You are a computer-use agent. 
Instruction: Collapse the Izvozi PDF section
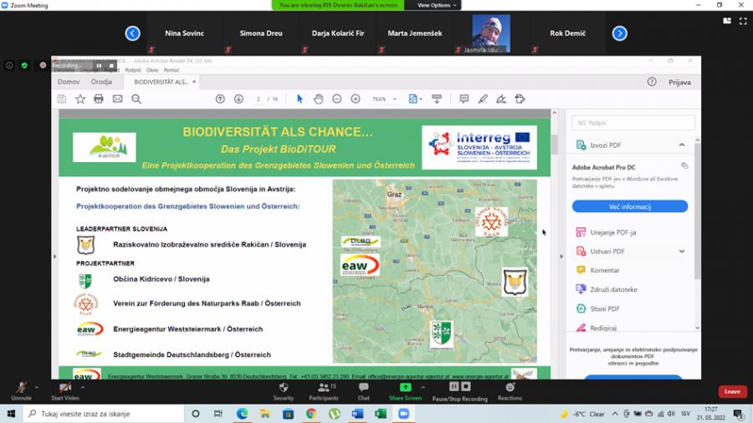[681, 145]
